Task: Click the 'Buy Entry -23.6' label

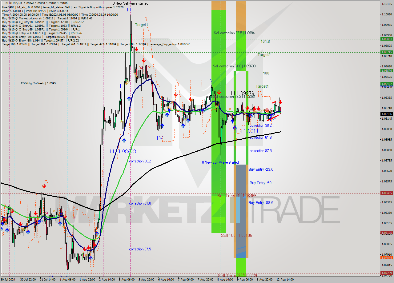Action: (261, 169)
